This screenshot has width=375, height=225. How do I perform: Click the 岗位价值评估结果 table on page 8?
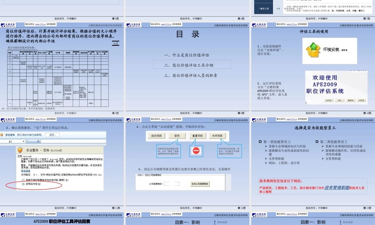pyautogui.click(x=58, y=79)
